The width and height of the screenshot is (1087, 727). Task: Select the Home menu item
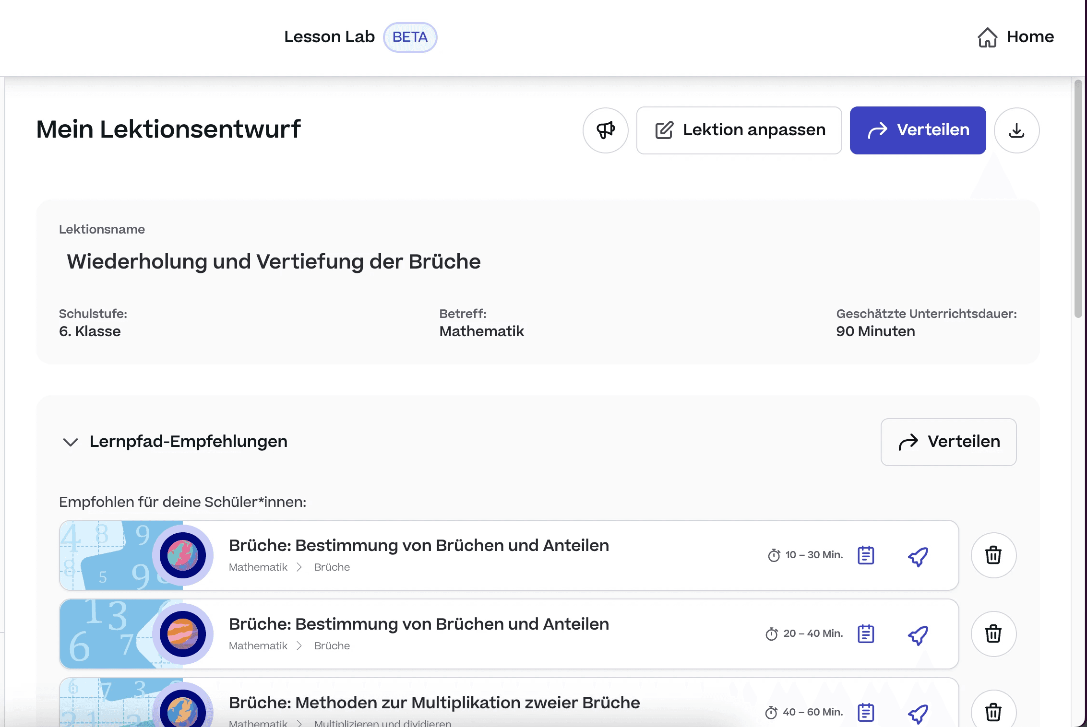coord(1030,37)
